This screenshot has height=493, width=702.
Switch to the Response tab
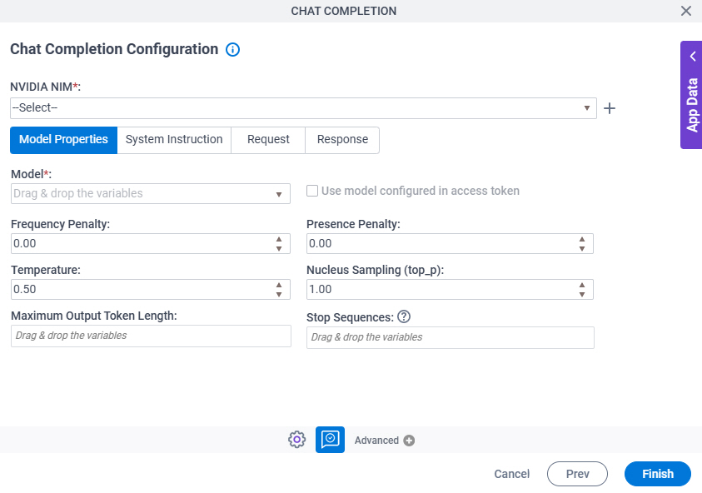(342, 140)
